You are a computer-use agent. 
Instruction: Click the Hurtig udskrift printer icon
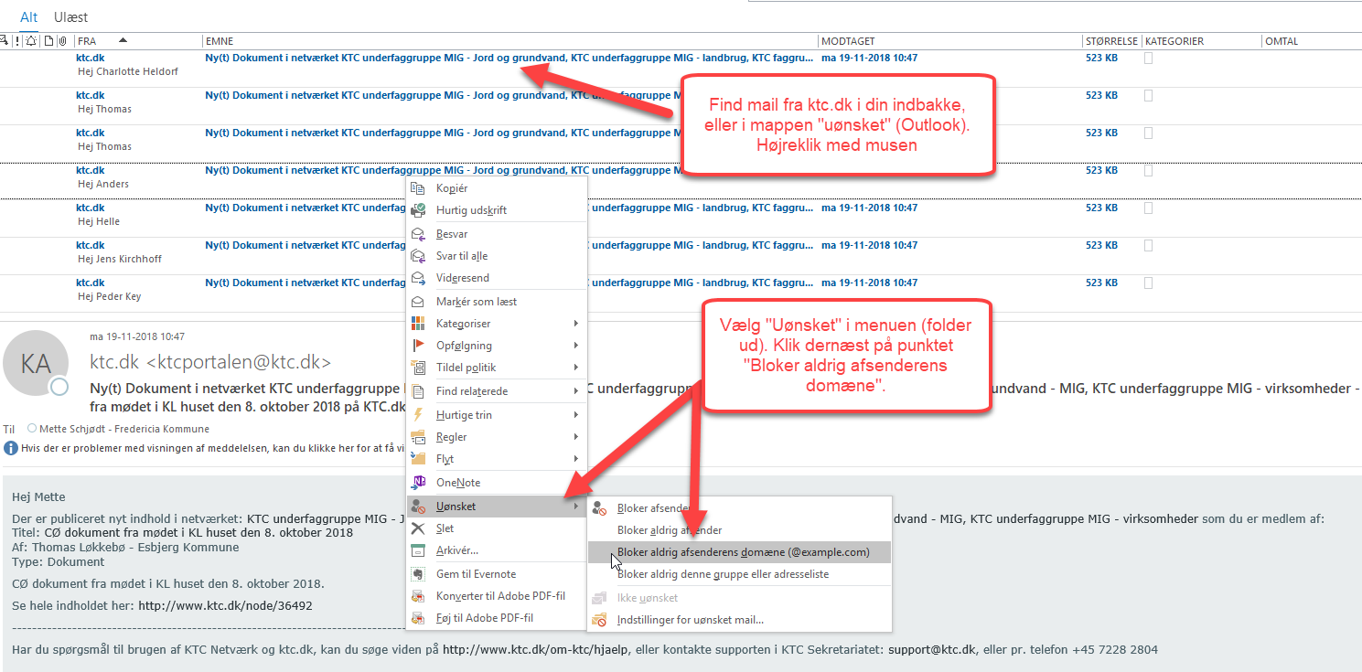(418, 210)
